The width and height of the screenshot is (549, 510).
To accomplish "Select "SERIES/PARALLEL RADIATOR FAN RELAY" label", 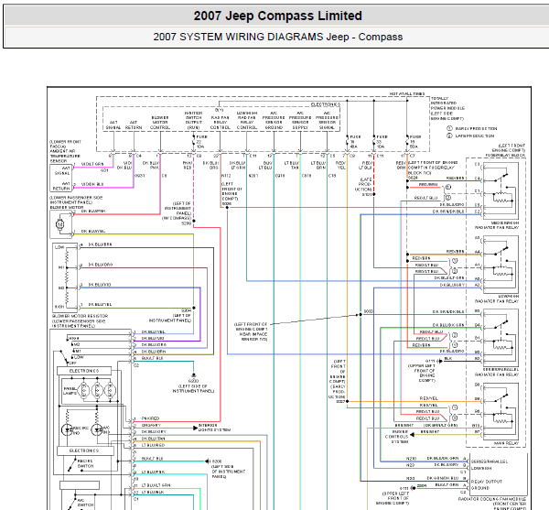I will tap(497, 372).
